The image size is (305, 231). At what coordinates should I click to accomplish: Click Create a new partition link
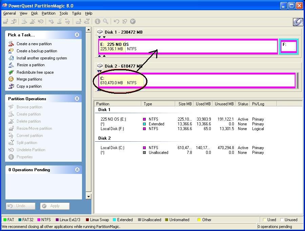click(34, 44)
